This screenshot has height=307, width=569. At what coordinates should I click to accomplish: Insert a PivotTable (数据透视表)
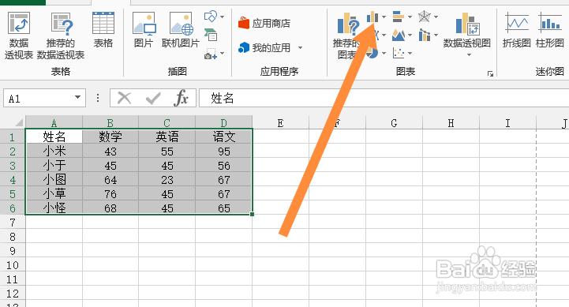point(19,36)
